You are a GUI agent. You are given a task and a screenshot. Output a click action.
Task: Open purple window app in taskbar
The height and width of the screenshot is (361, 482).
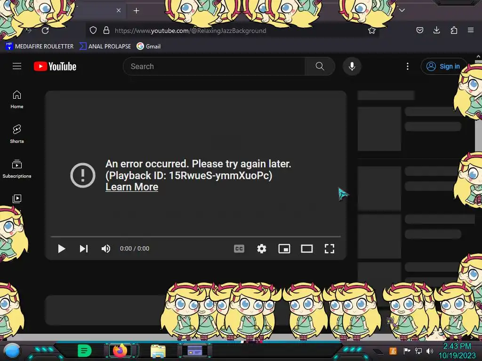pos(194,351)
